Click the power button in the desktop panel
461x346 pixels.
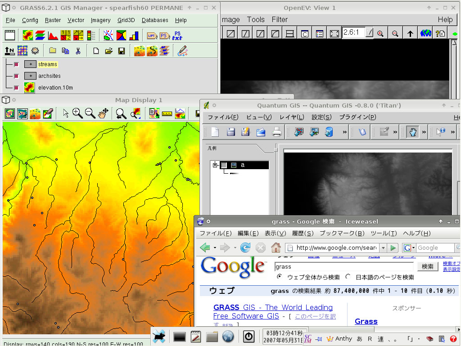click(249, 337)
